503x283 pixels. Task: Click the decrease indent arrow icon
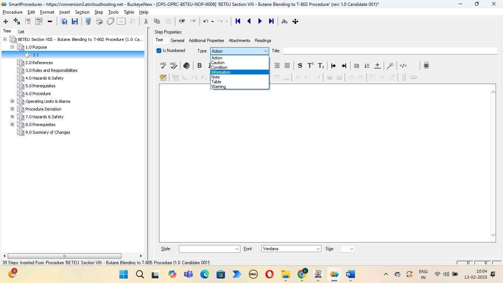tap(344, 66)
